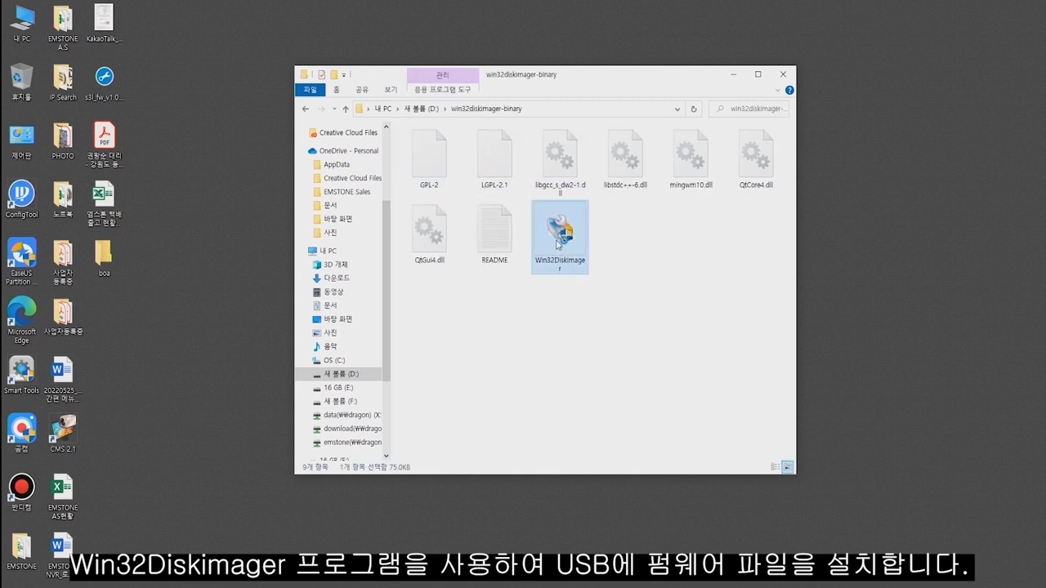Click the navigation pane scroll down arrow
Screen dimensions: 1046x588
click(x=387, y=457)
